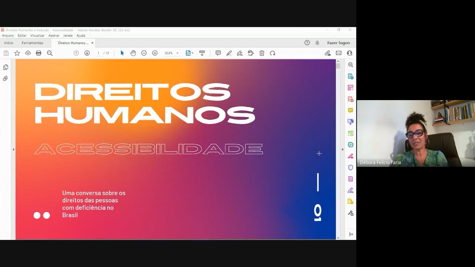The width and height of the screenshot is (475, 267).
Task: Add a comment with the note icon
Action: click(218, 53)
